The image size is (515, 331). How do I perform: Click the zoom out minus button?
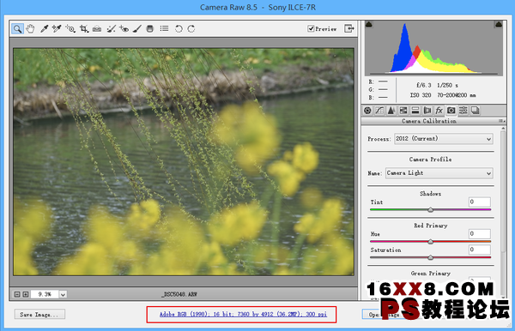tap(17, 294)
